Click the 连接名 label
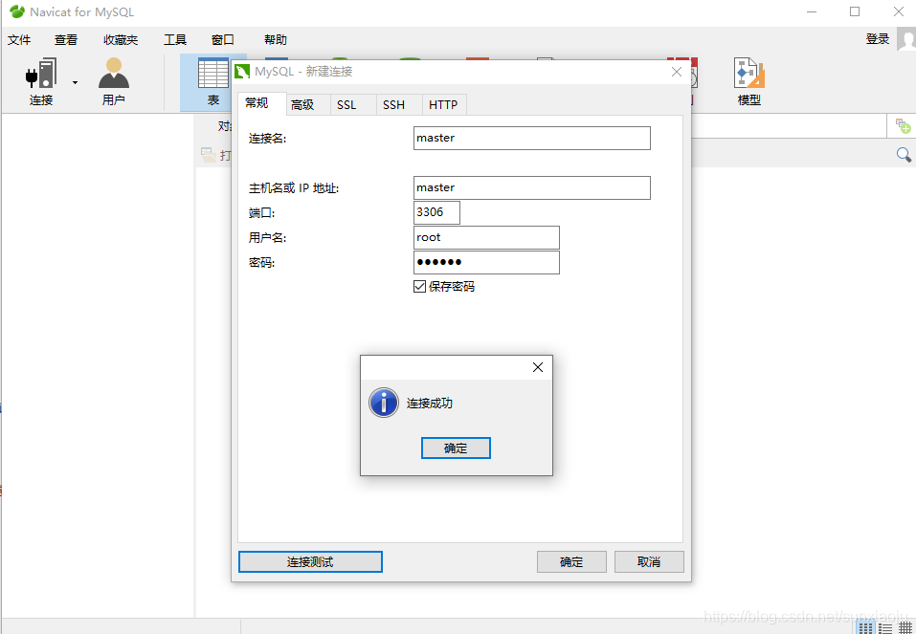 tap(268, 139)
